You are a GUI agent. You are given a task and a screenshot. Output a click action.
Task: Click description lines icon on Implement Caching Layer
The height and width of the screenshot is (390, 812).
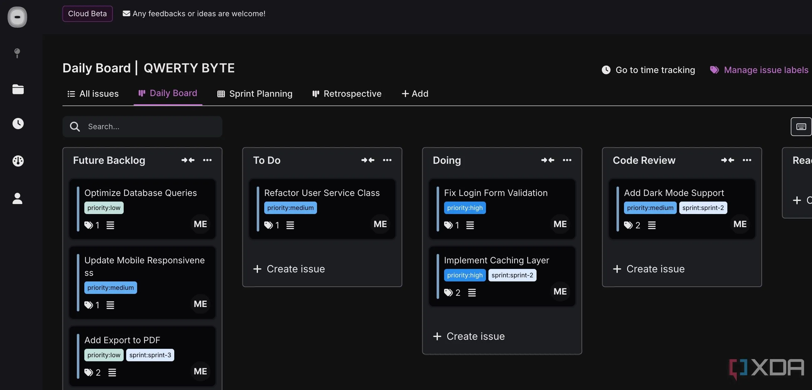point(472,293)
